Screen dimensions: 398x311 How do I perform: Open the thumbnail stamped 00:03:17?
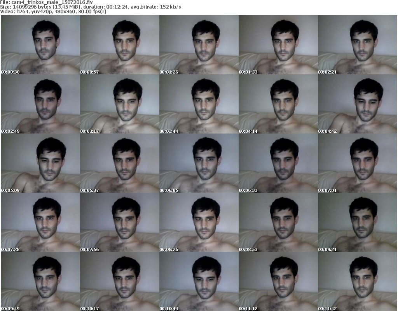click(x=120, y=104)
